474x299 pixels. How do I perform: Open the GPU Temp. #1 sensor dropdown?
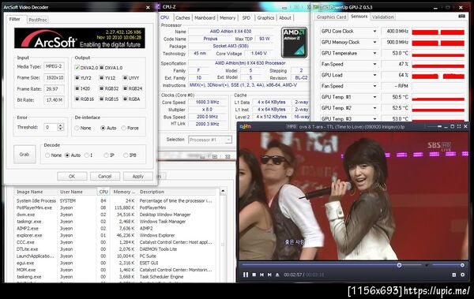pos(374,97)
